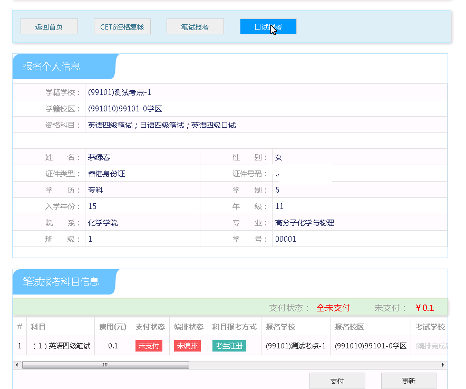Click the right arrow of horizontal scrollbar
466x389 pixels.
443,365
